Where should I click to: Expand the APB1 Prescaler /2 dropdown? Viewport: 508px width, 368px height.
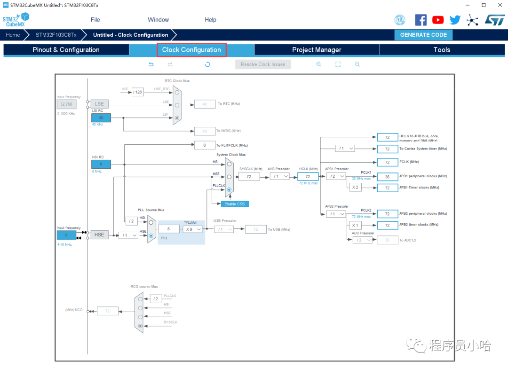click(x=335, y=176)
